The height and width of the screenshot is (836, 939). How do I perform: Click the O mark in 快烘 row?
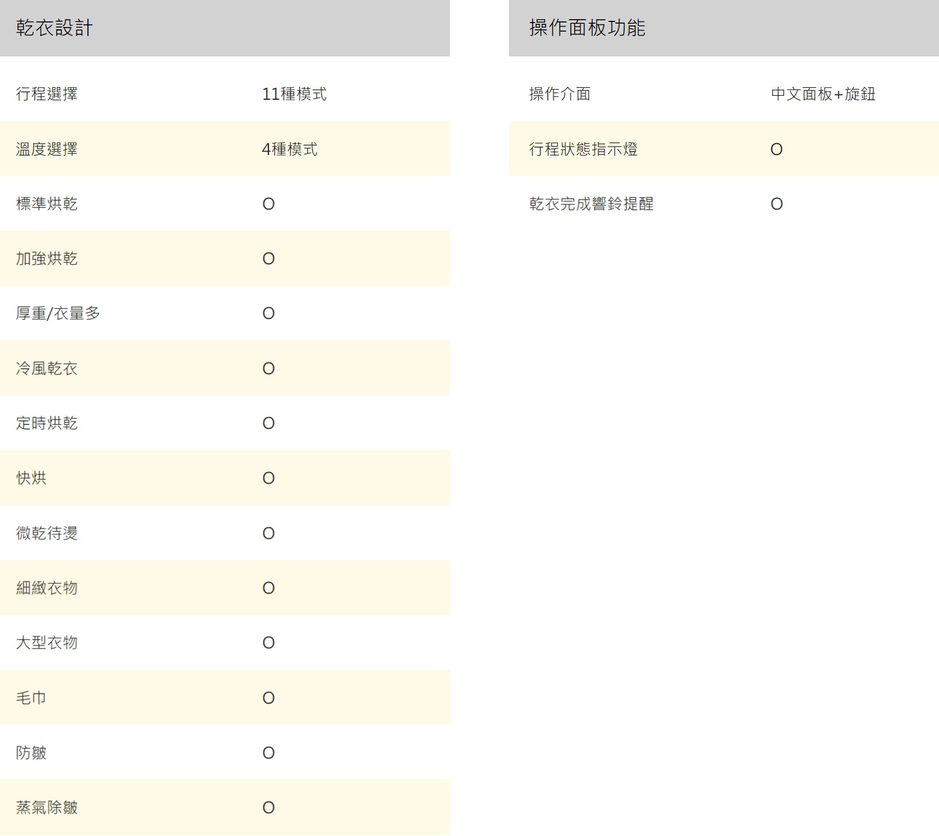click(x=268, y=478)
